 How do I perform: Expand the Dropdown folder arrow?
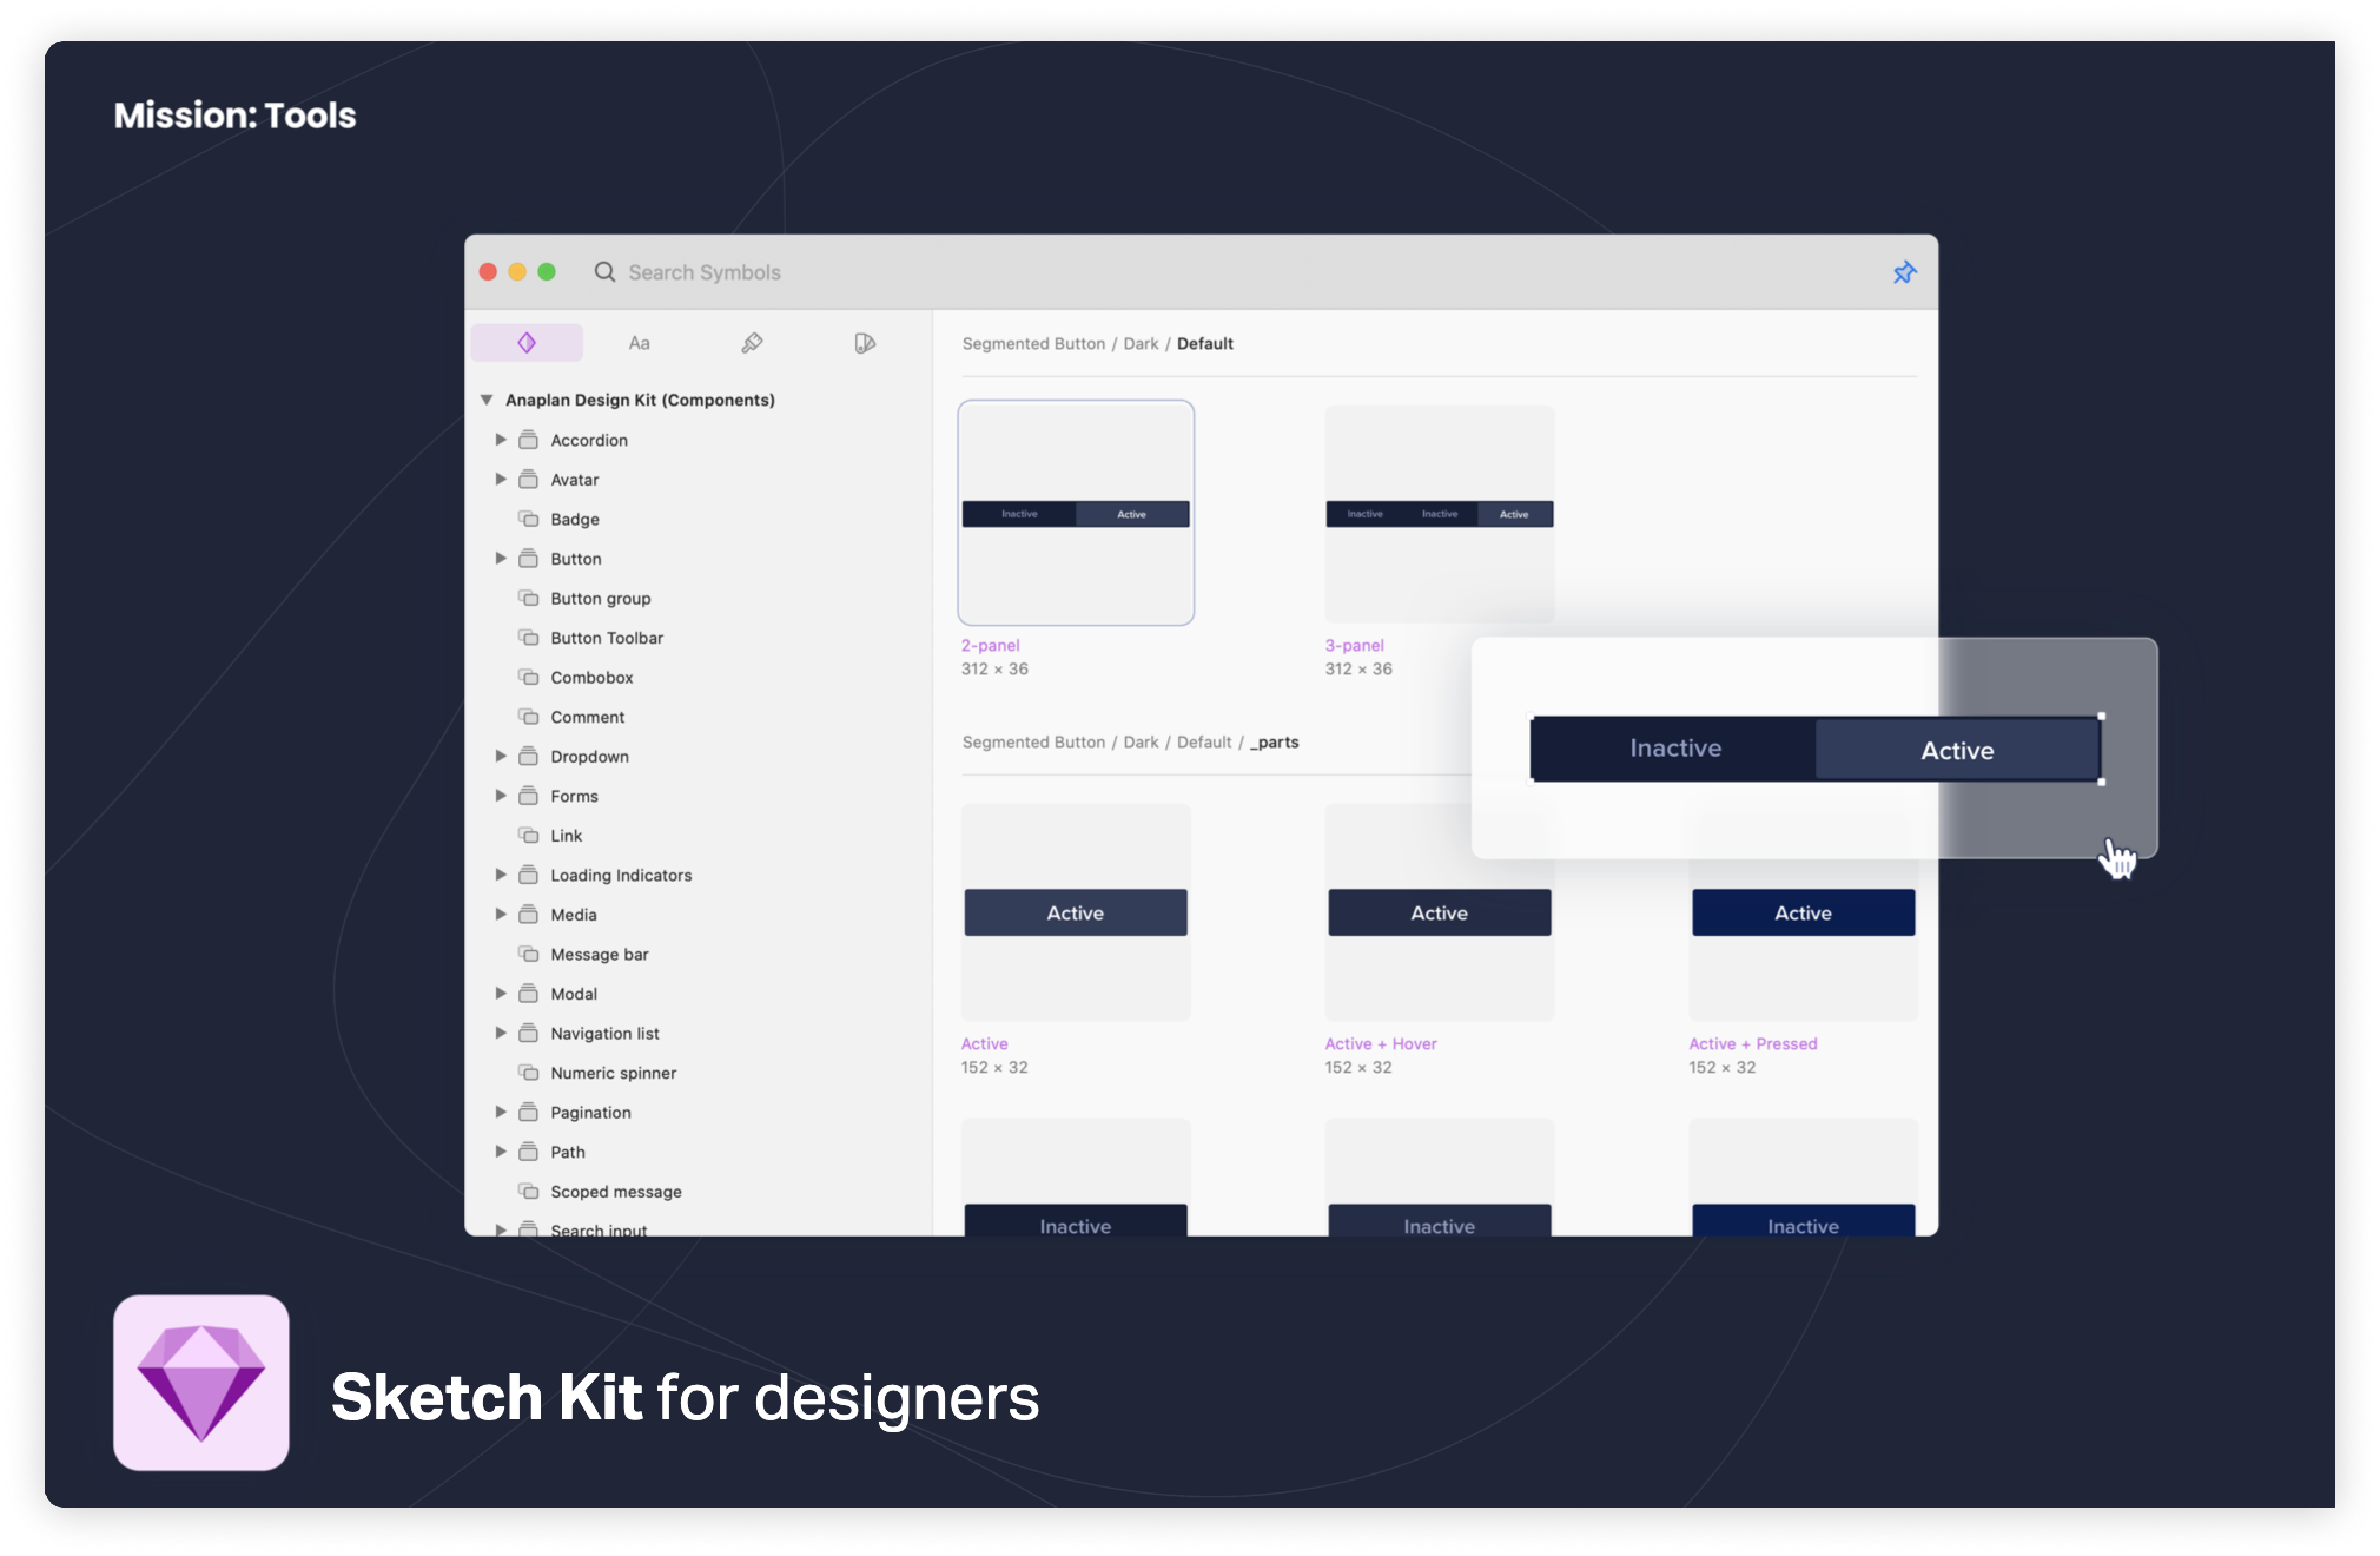pos(501,756)
